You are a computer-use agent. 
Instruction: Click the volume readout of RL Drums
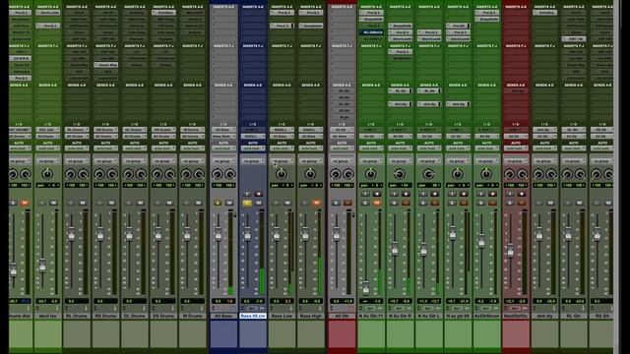pyautogui.click(x=77, y=301)
